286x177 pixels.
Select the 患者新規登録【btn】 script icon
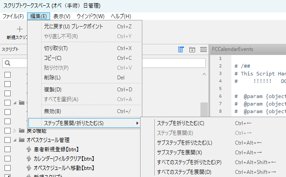[29, 149]
